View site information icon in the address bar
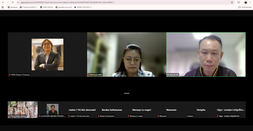This screenshot has width=253, height=131. (18, 2)
